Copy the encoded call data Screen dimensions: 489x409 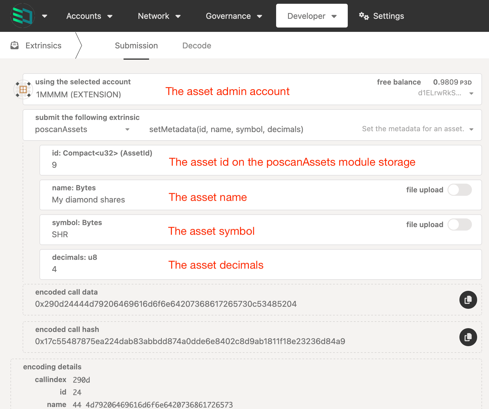click(x=468, y=300)
